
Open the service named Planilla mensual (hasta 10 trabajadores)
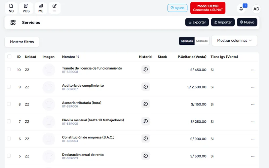tap(93, 120)
